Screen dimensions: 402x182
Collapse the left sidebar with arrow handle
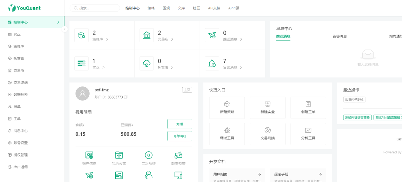pyautogui.click(x=65, y=29)
